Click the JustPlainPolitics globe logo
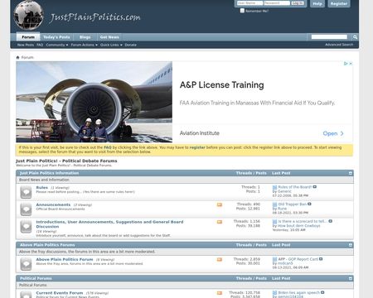The width and height of the screenshot is (373, 298). 28,15
